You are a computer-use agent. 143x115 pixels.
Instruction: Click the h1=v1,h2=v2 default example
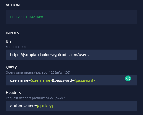(55, 98)
